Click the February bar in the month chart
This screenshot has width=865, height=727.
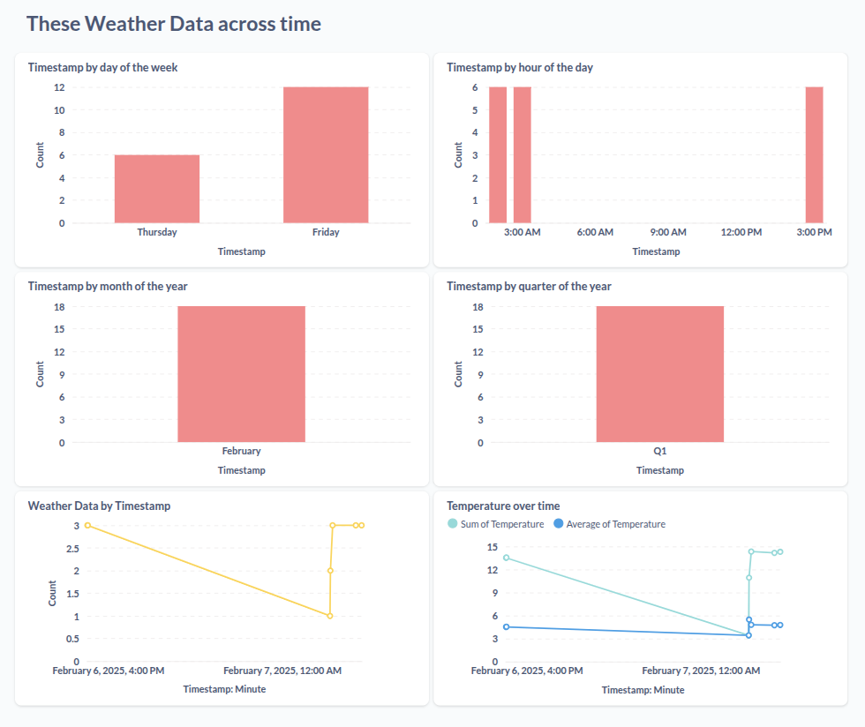[x=241, y=374]
